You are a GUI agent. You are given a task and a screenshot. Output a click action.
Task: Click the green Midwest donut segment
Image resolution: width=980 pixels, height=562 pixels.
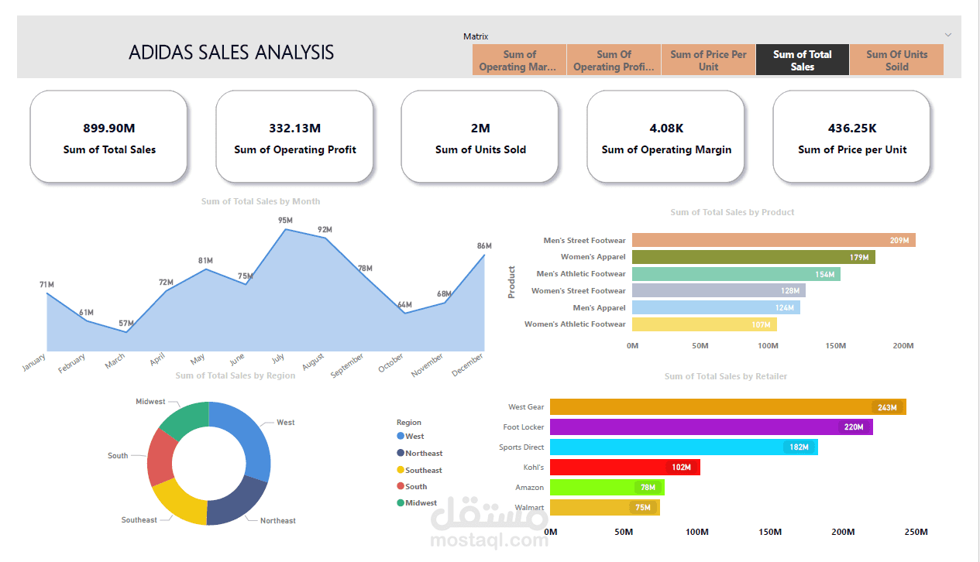[x=186, y=419]
